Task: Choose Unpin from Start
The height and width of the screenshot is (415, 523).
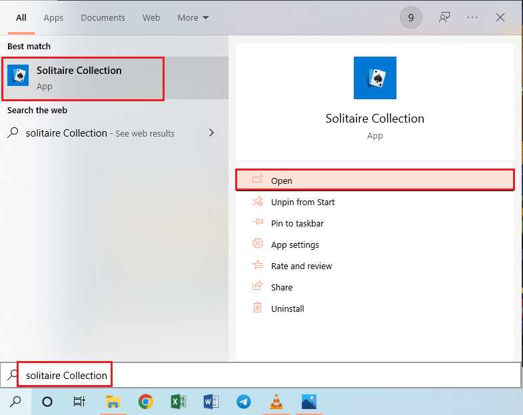Action: (x=375, y=202)
